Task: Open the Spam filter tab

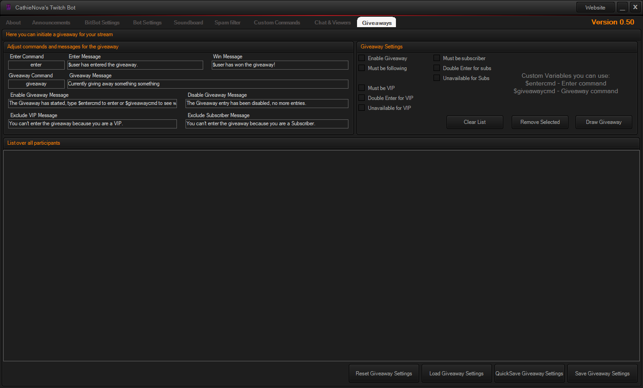Action: (228, 23)
